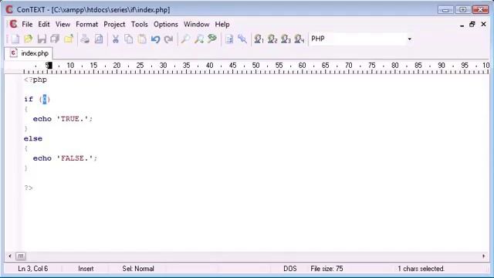This screenshot has width=494, height=278.
Task: Place cursor on 'else' keyword
Action: coord(32,139)
